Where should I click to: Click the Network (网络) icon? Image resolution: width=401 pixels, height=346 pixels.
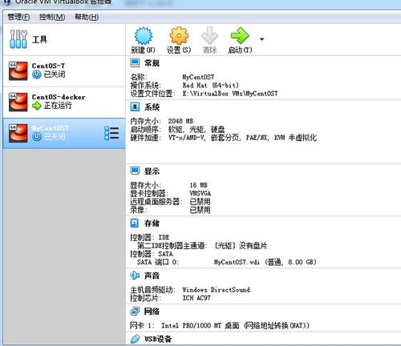pos(135,311)
